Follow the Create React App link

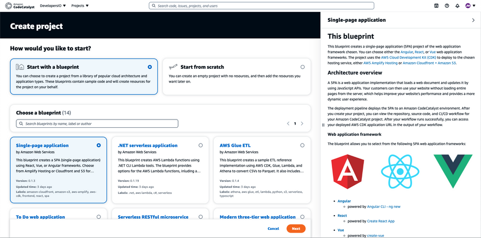click(380, 221)
